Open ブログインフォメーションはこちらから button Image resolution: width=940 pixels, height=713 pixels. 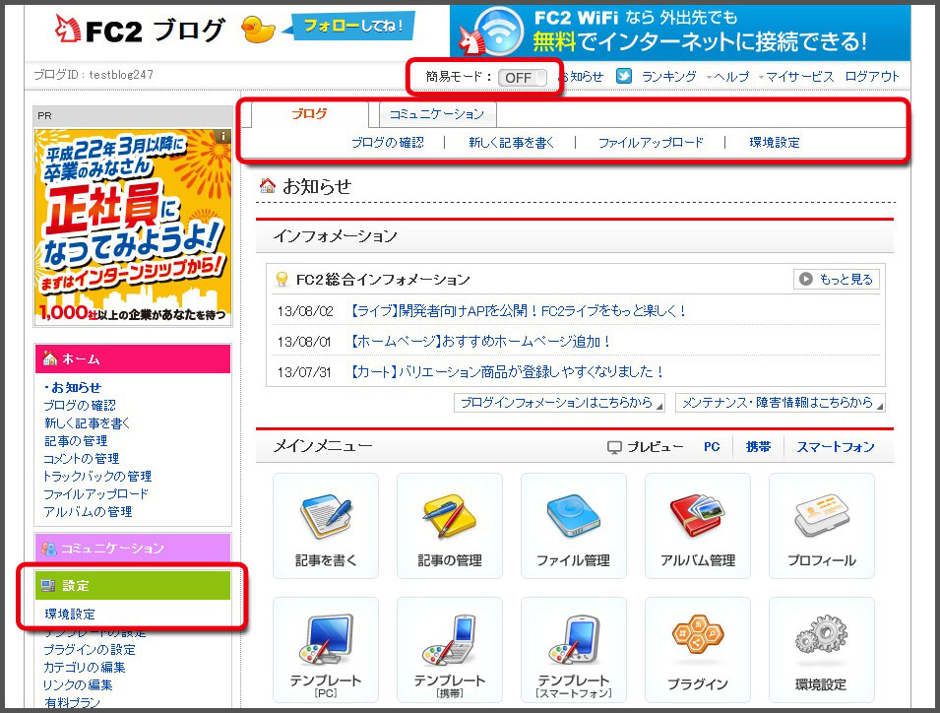[559, 403]
